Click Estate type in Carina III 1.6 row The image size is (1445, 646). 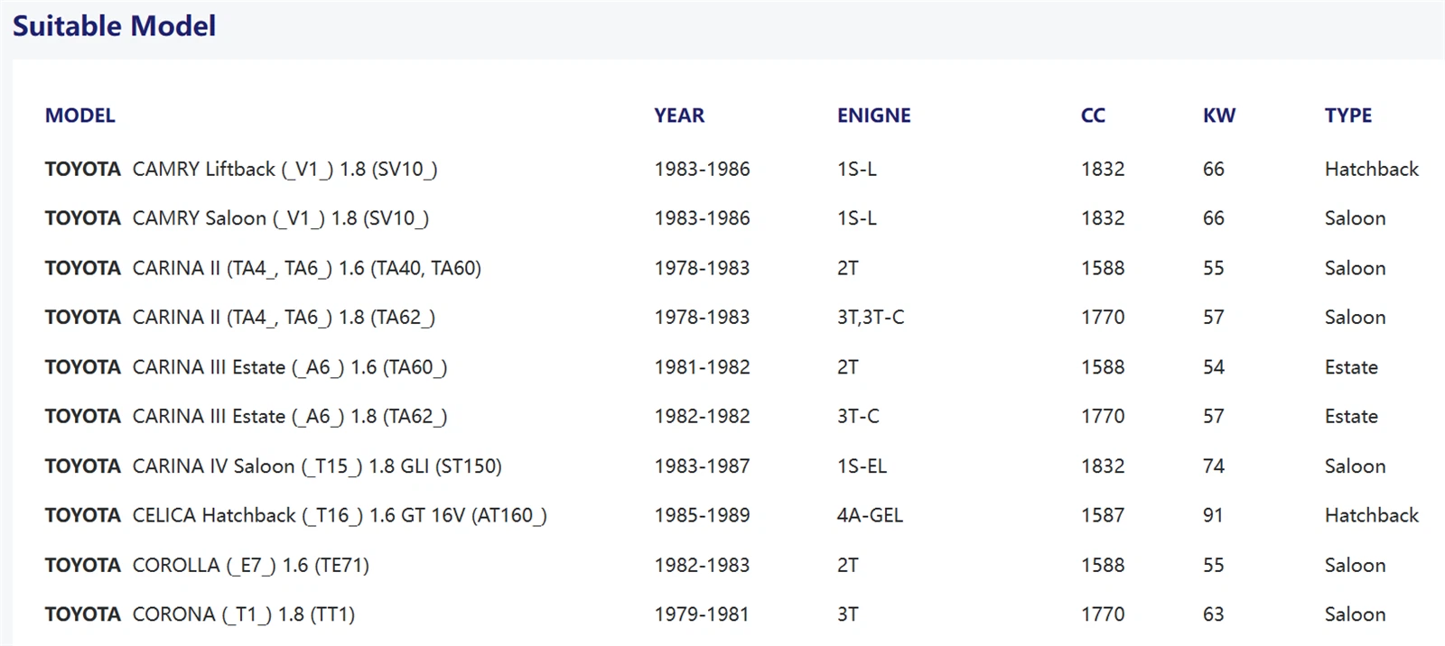(1351, 367)
